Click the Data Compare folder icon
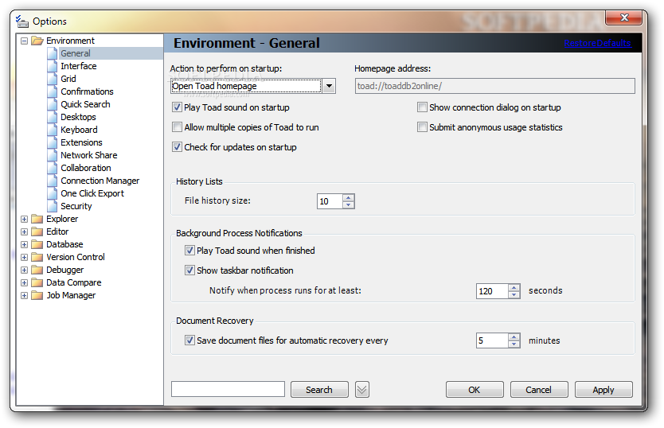The height and width of the screenshot is (428, 664). click(37, 282)
